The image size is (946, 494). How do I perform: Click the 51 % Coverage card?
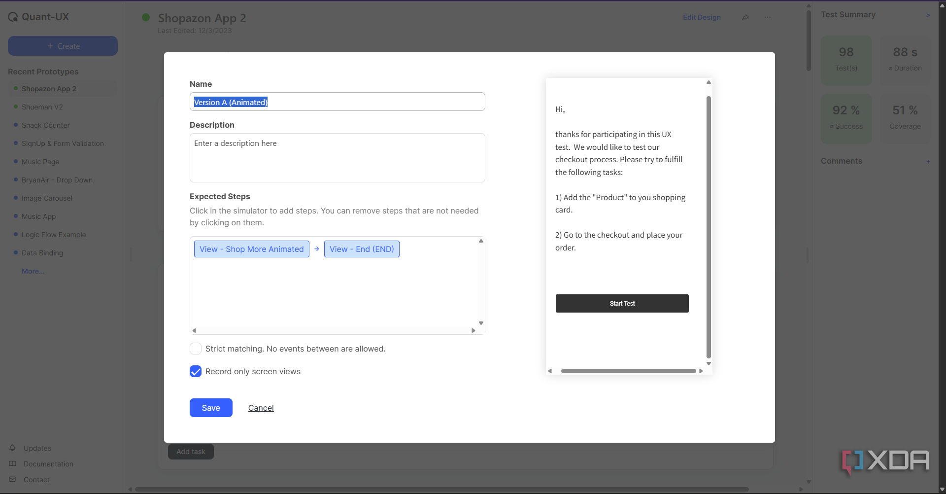pyautogui.click(x=905, y=119)
